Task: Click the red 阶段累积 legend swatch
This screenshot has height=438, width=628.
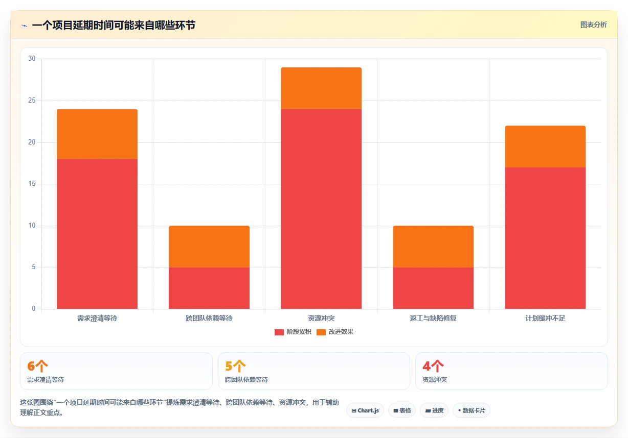Action: [x=279, y=332]
